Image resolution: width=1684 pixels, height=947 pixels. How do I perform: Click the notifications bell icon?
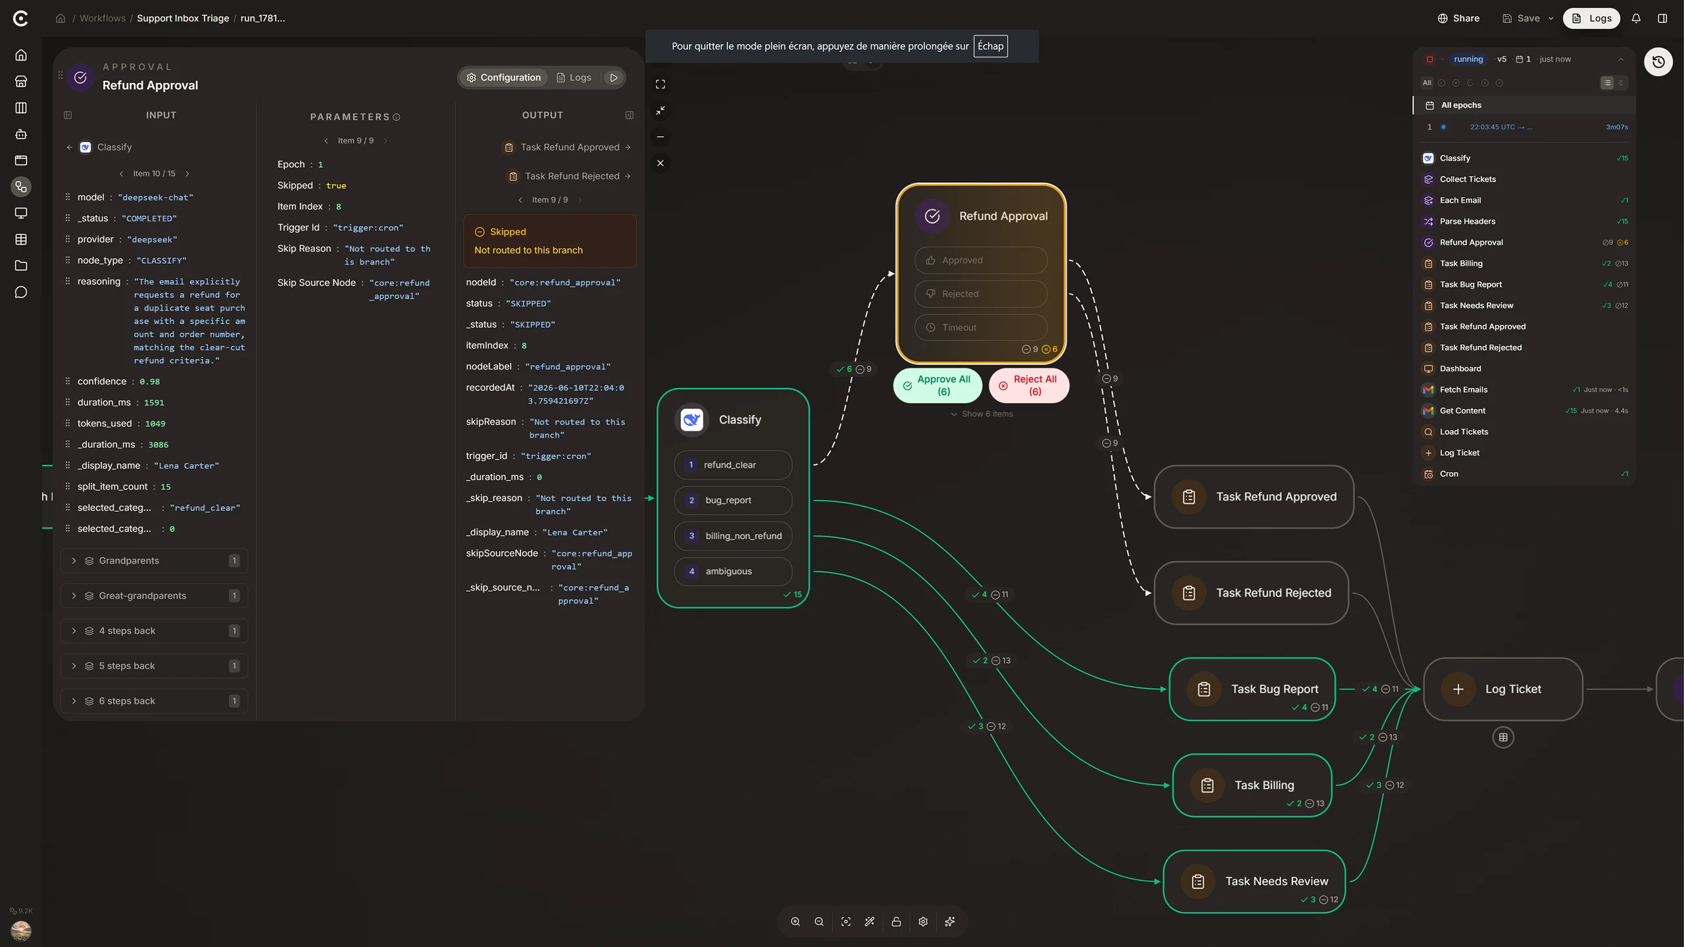tap(1636, 18)
